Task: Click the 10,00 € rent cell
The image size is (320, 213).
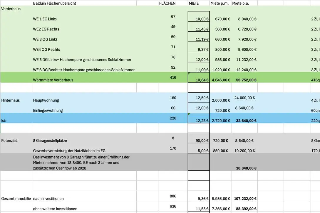Action: click(x=199, y=19)
